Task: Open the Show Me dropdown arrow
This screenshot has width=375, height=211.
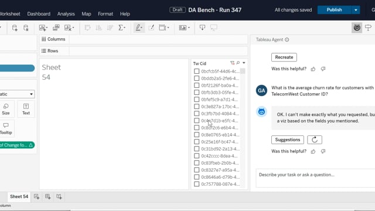Action: (x=189, y=28)
